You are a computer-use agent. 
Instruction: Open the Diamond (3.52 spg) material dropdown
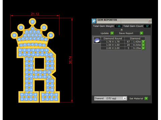[x=125, y=98]
